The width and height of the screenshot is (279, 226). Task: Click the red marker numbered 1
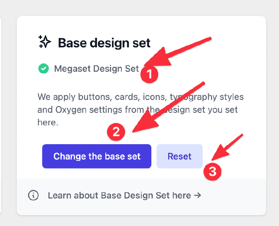point(149,74)
